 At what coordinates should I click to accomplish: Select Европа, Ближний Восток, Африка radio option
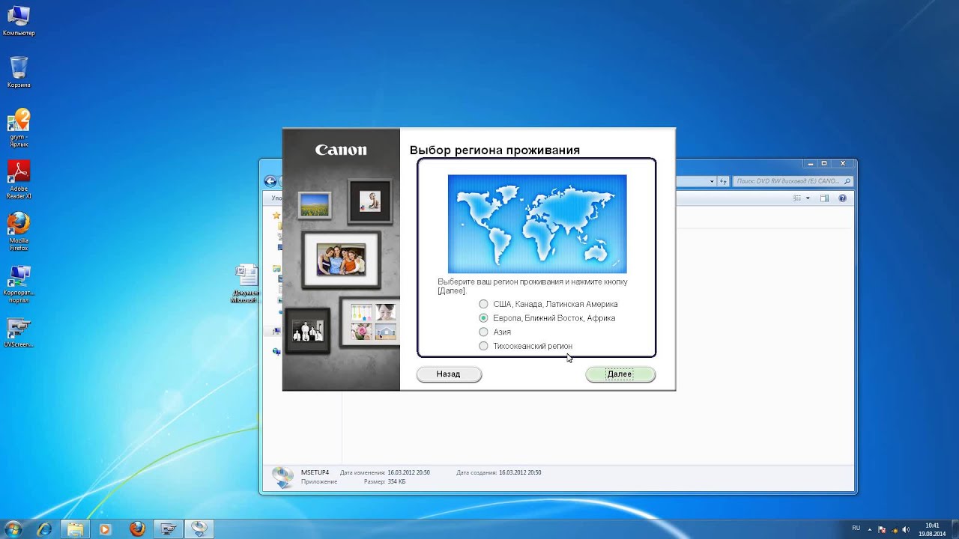click(547, 318)
